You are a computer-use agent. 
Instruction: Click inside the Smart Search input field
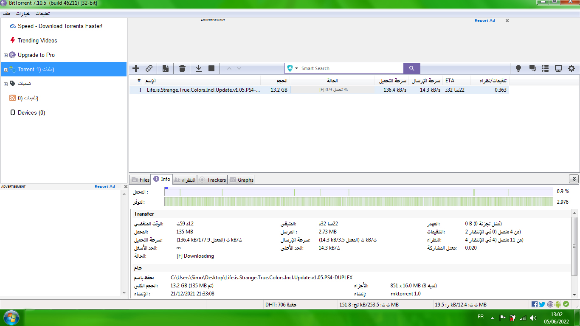click(350, 68)
